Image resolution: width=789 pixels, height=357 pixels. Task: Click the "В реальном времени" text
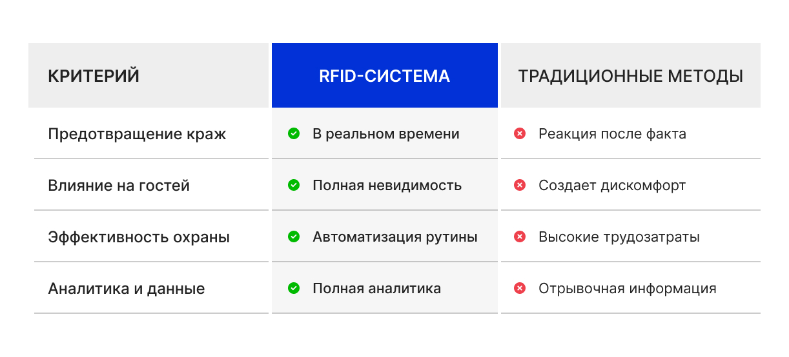(386, 134)
